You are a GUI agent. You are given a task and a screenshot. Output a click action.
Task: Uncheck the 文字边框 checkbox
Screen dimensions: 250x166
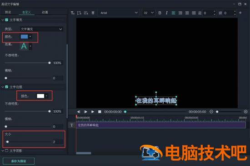pos(7,87)
